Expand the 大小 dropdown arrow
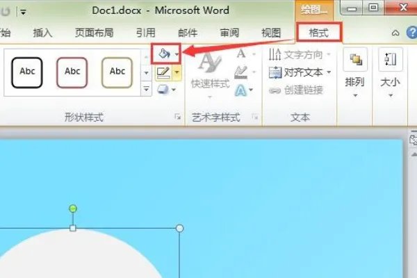 391,95
